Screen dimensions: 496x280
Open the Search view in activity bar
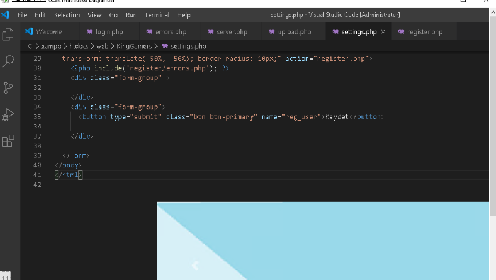click(8, 61)
